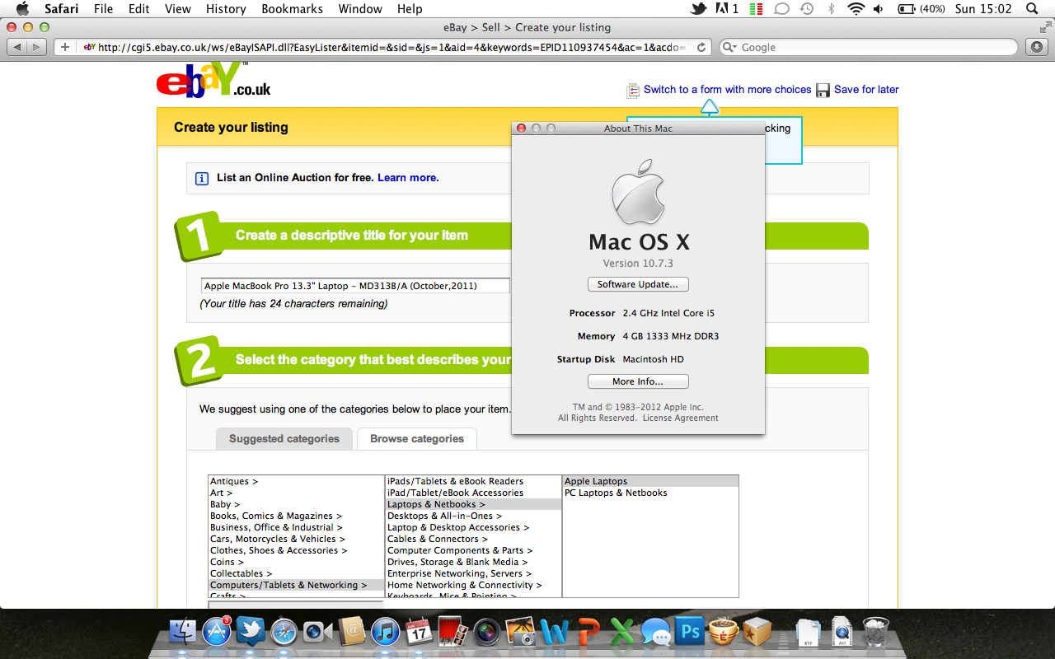1055x659 pixels.
Task: Launch iTunes from the Dock
Action: click(x=385, y=632)
